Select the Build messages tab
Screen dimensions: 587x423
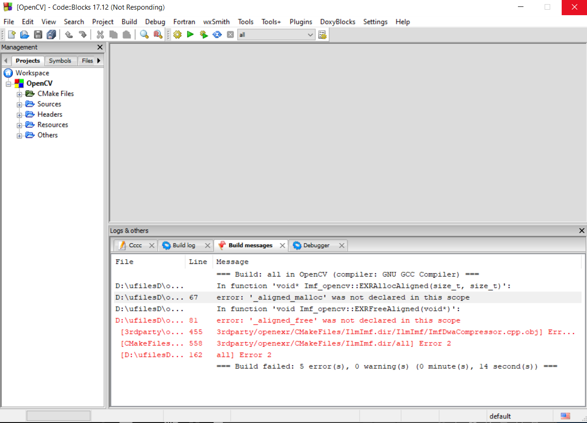click(250, 246)
